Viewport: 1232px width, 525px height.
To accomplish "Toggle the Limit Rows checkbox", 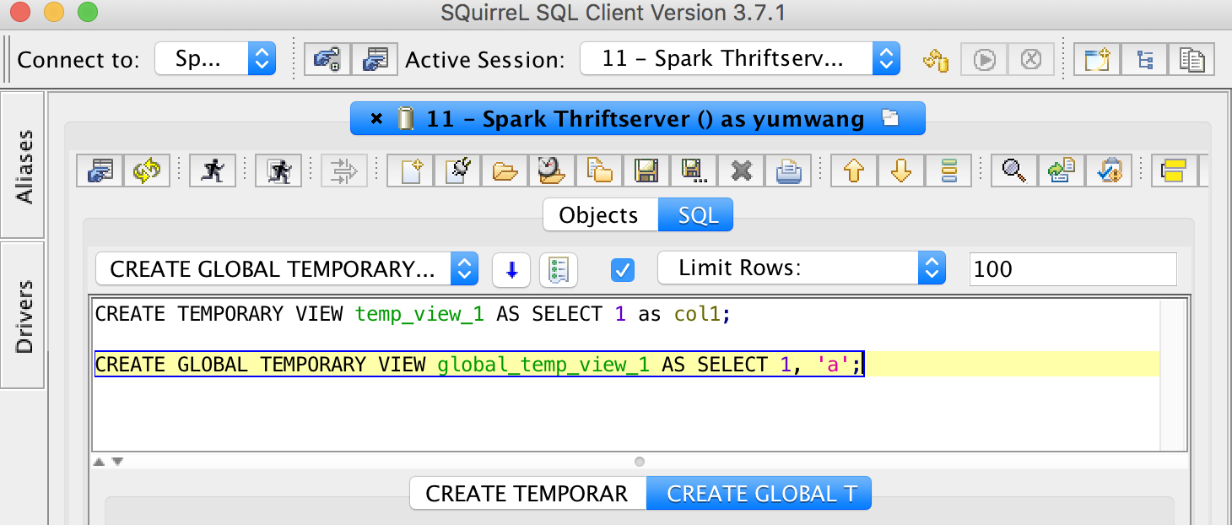I will point(623,270).
